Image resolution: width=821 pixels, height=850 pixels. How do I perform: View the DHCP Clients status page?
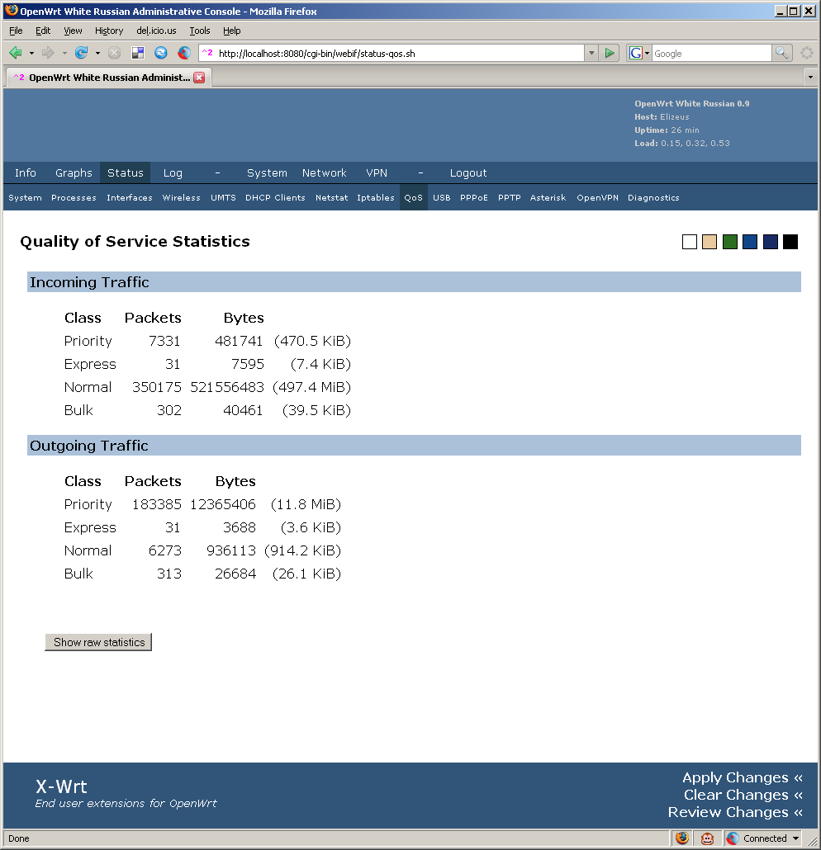point(275,198)
